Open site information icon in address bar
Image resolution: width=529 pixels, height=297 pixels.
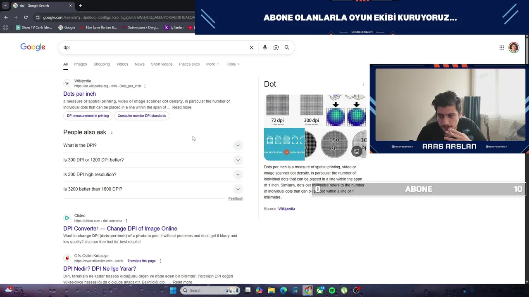point(38,17)
